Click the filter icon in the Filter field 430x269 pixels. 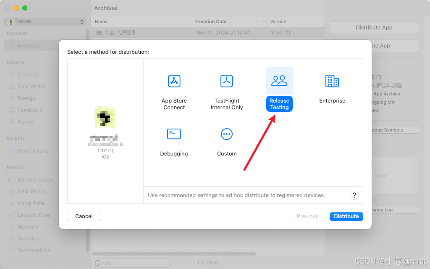coord(97,263)
